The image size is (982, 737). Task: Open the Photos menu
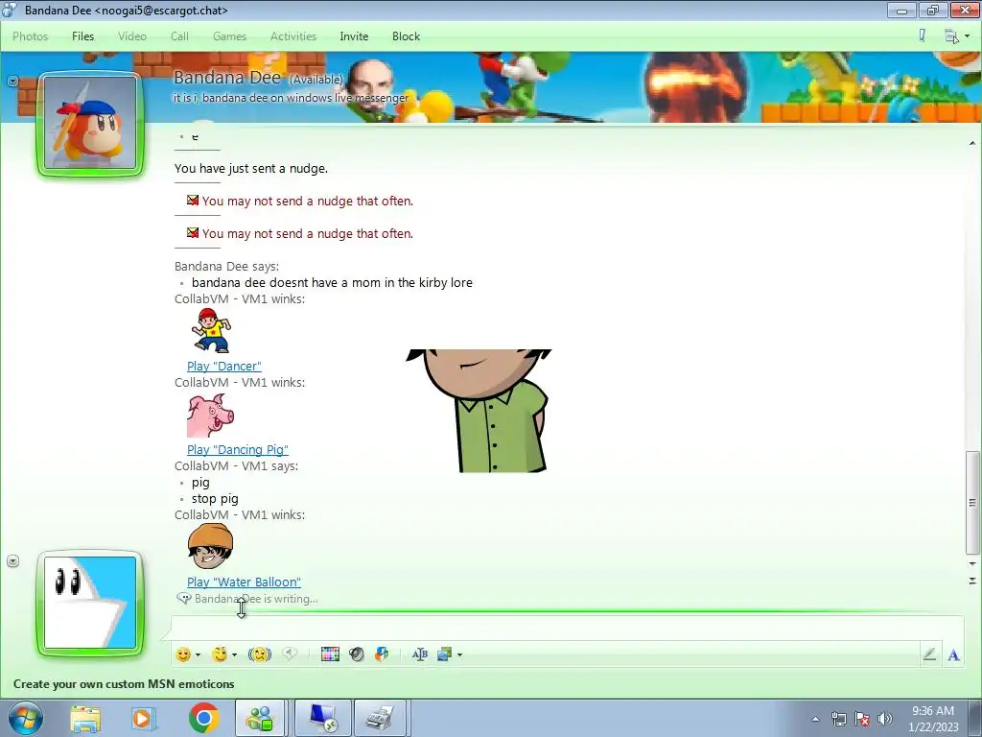click(30, 36)
